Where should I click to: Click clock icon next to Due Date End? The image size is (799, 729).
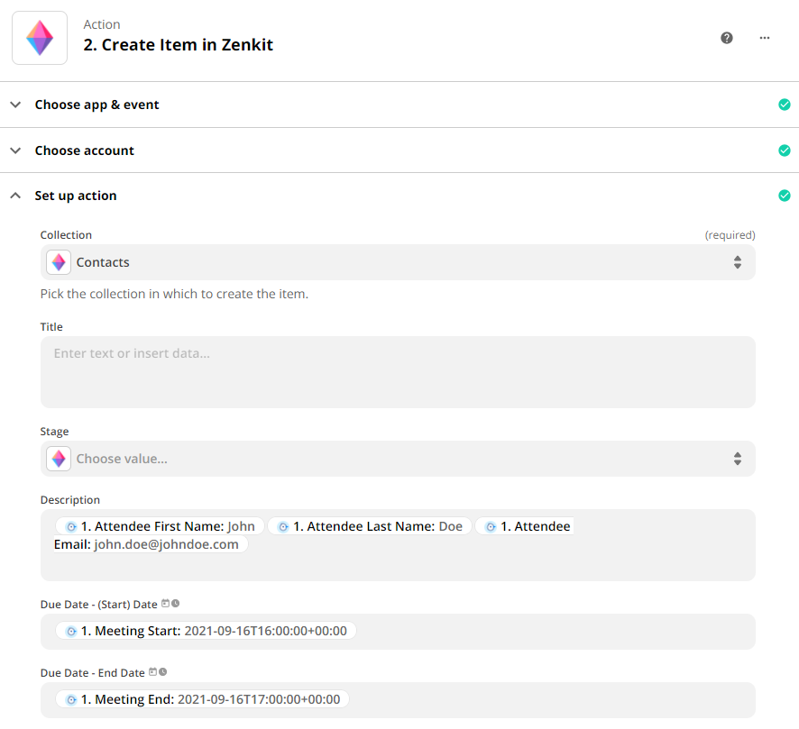(x=163, y=672)
